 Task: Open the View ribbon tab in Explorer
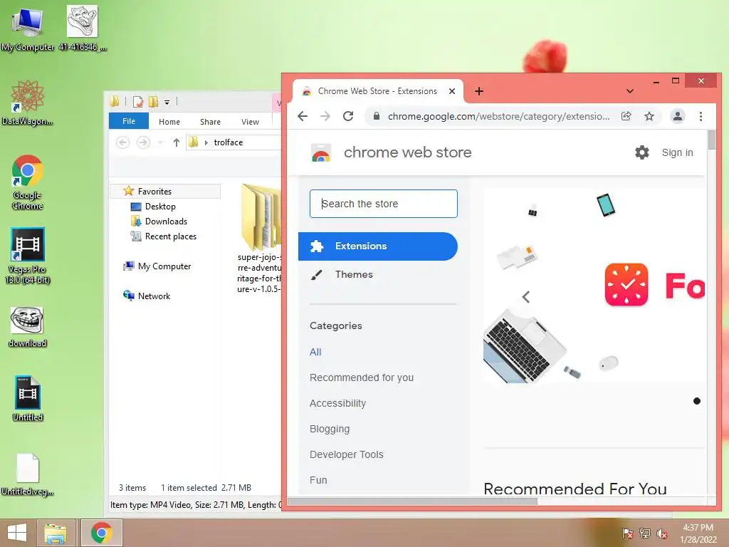[x=250, y=122]
